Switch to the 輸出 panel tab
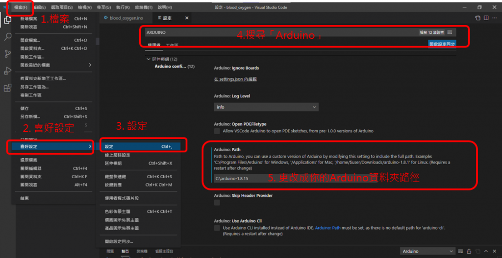 125,251
